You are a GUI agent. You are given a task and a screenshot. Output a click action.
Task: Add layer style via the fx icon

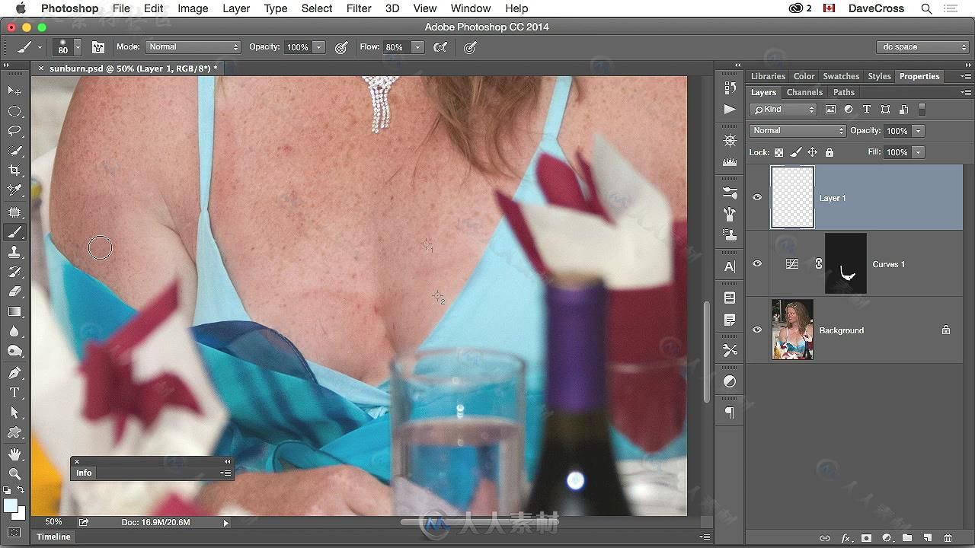click(x=846, y=538)
